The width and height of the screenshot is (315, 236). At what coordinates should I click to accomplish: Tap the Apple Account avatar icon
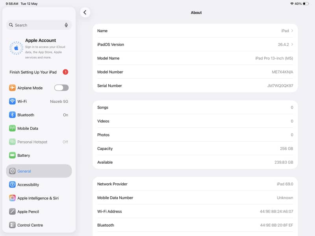(x=16, y=48)
